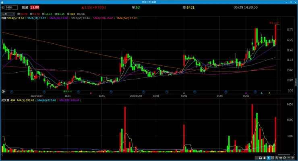Click the SMA(240) 12.52 legend label
The width and height of the screenshot is (298, 161).
coord(126,18)
